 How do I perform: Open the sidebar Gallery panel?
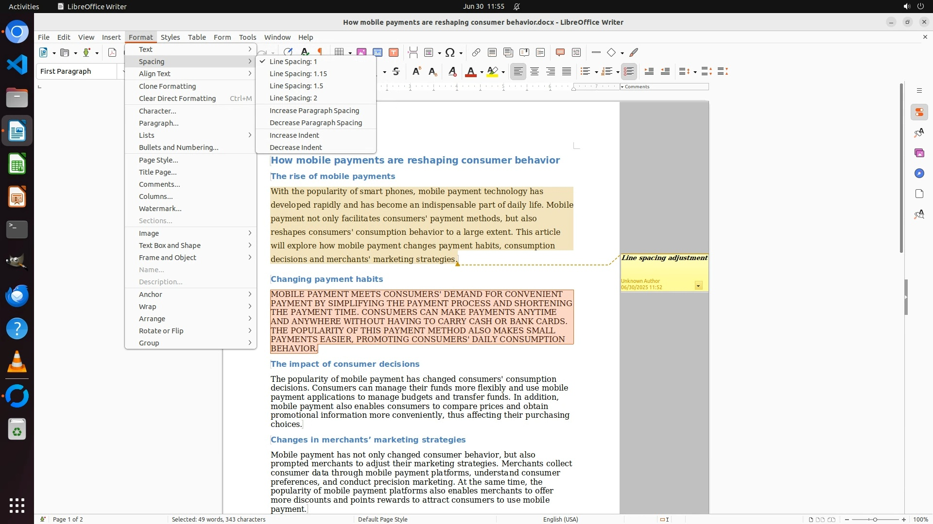tap(919, 153)
